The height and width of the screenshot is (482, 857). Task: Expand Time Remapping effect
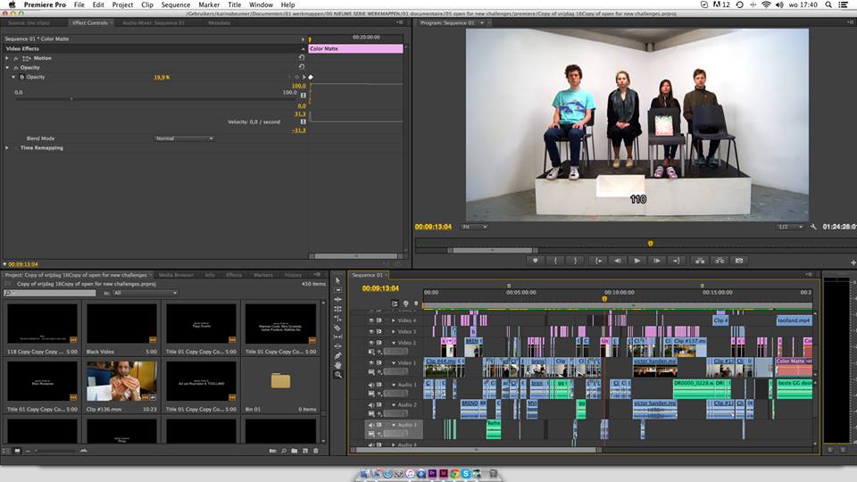[x=7, y=147]
